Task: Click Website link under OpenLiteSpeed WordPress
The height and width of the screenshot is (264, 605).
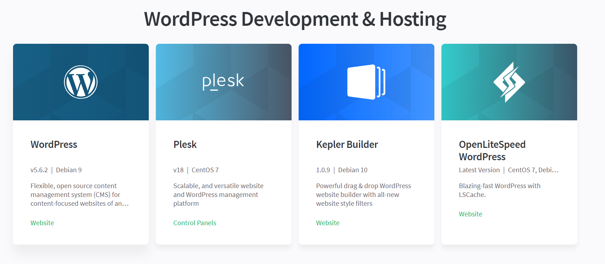Action: [471, 214]
